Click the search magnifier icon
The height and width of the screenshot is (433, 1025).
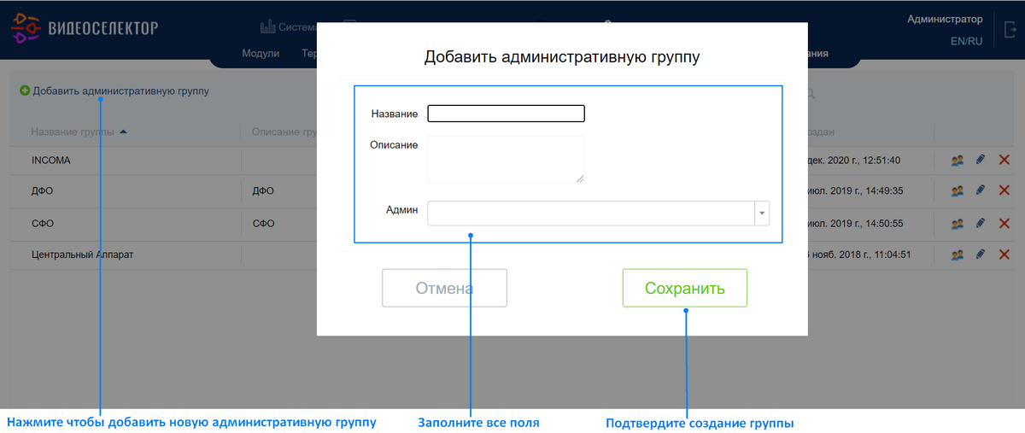(x=811, y=94)
